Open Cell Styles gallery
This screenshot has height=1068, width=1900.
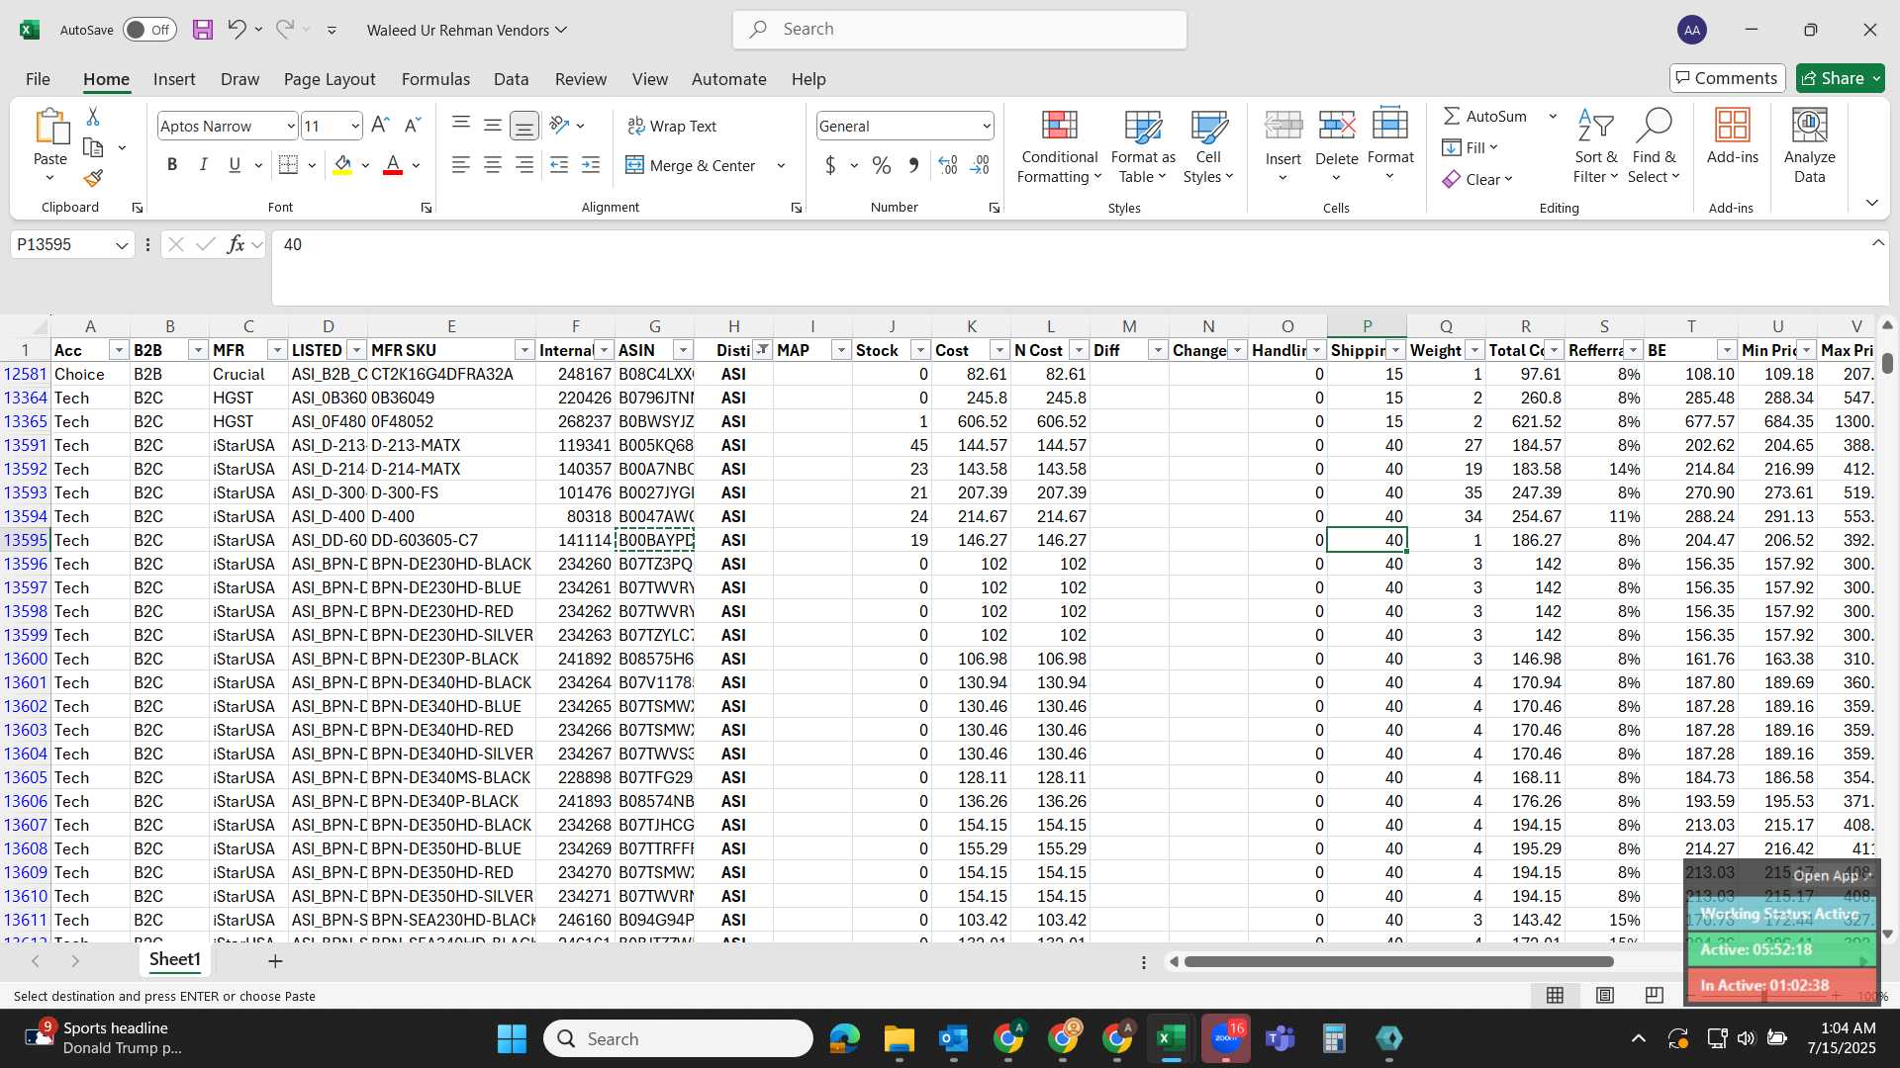(x=1208, y=147)
